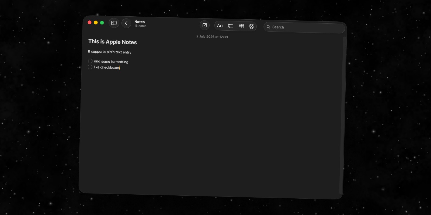Click the magnifying glass search icon
The width and height of the screenshot is (431, 215).
268,27
